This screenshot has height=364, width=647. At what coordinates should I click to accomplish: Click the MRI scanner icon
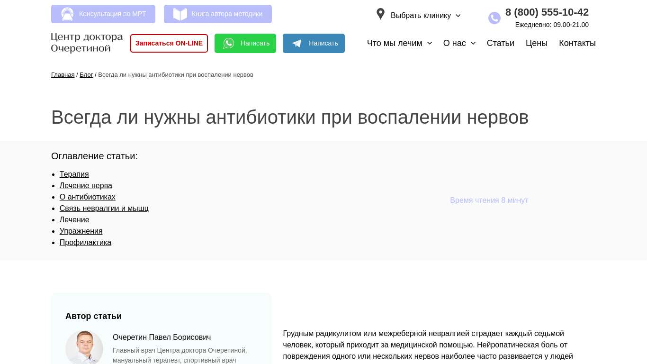point(67,14)
